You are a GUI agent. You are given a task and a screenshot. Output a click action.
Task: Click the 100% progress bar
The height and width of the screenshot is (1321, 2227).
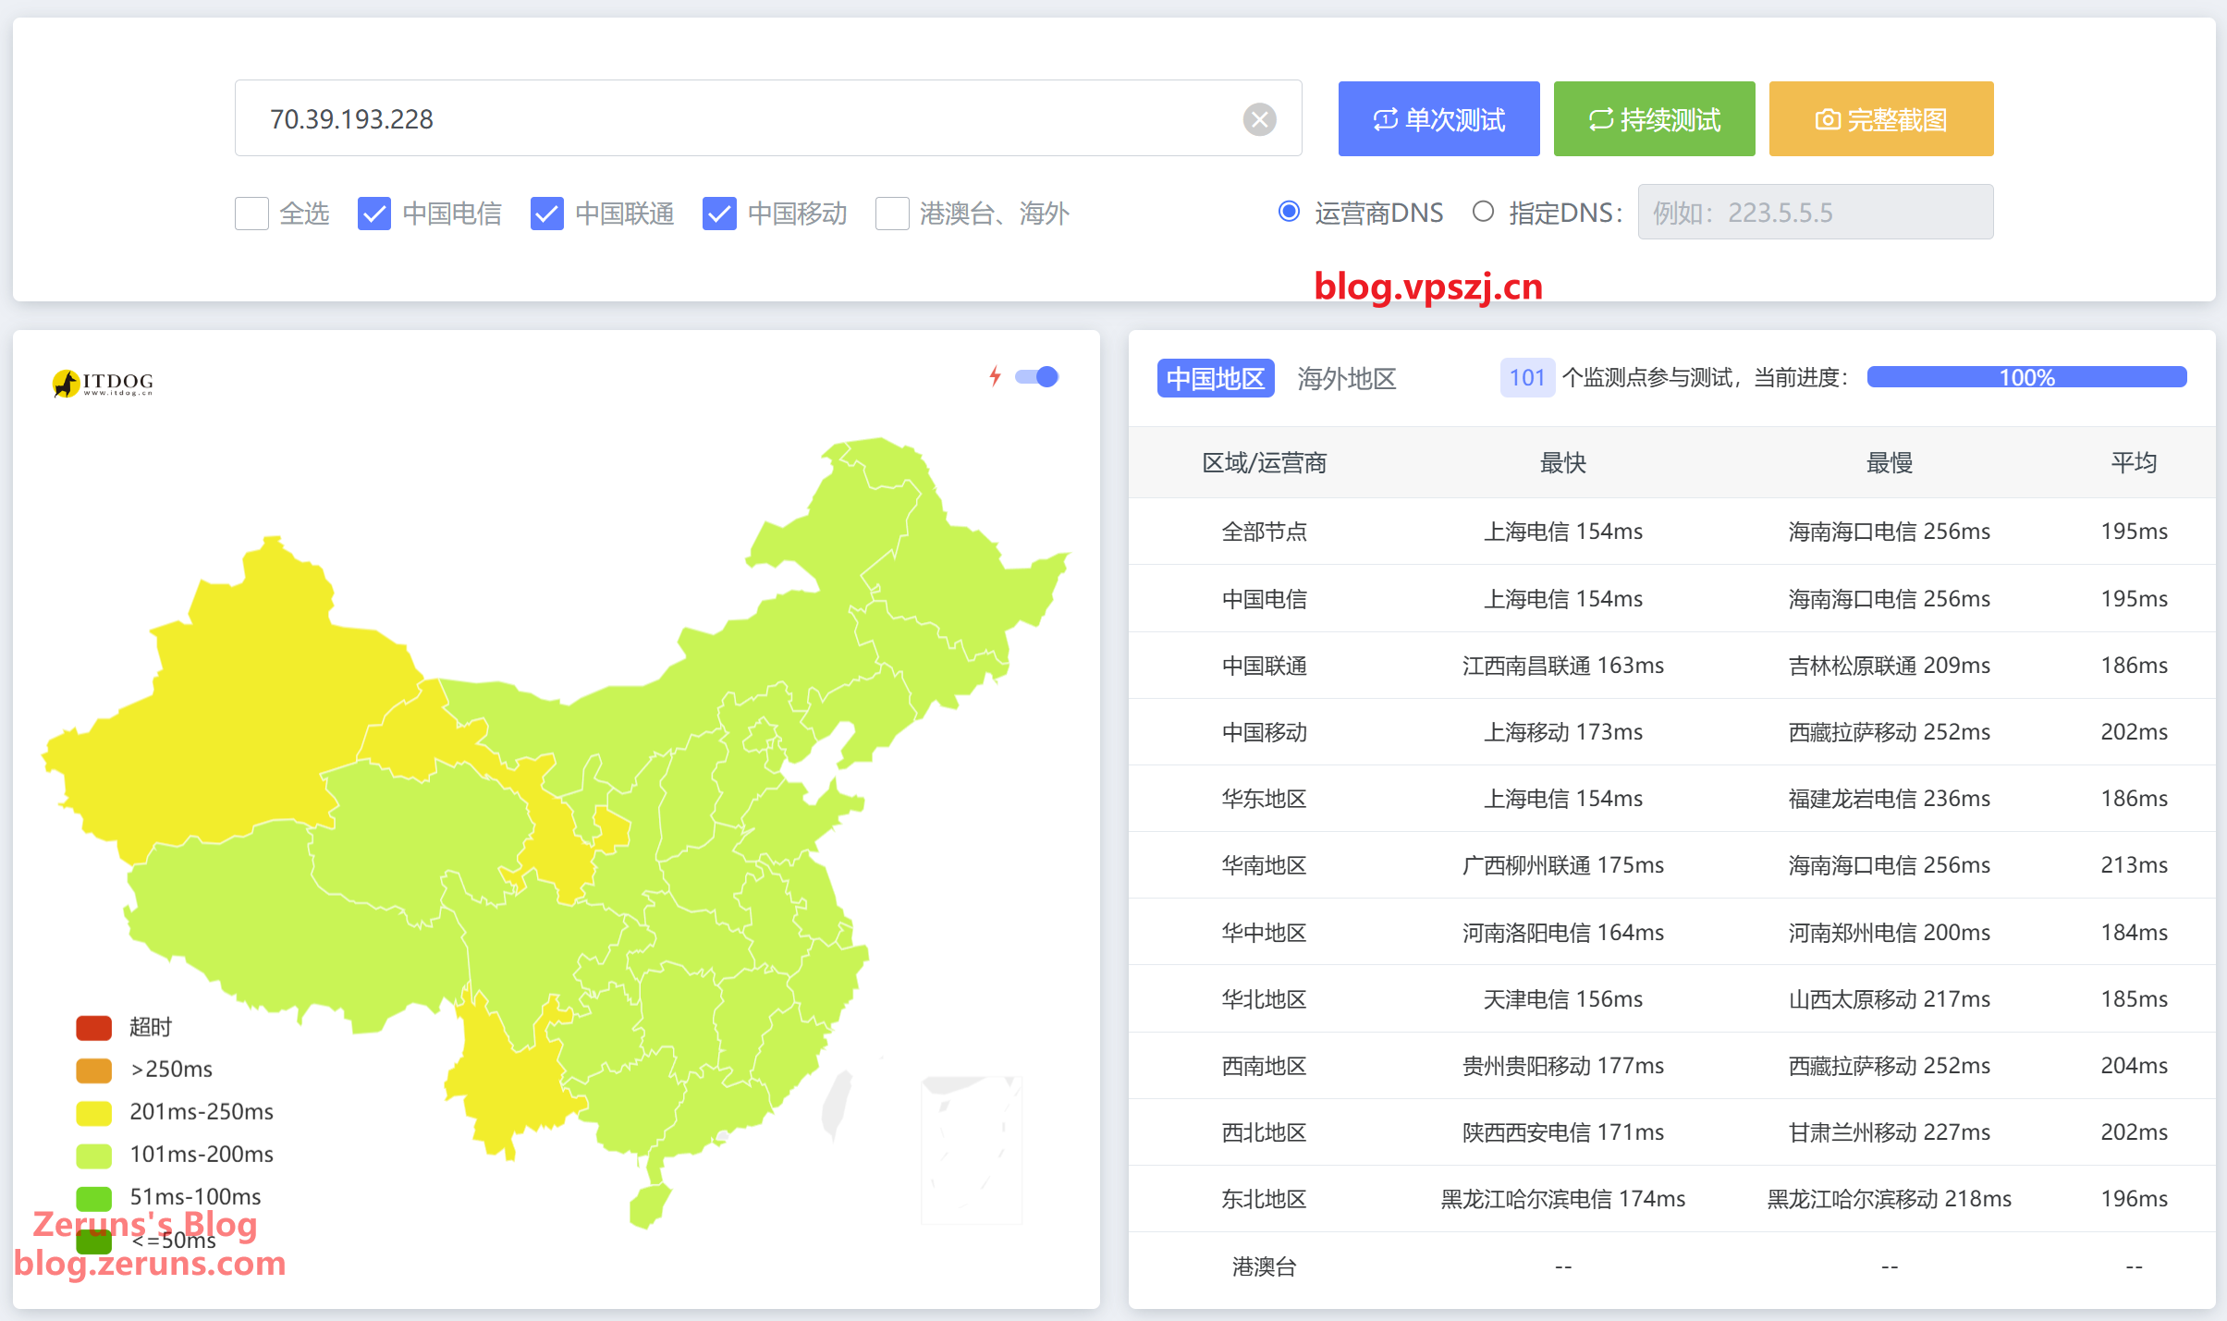pyautogui.click(x=2026, y=377)
